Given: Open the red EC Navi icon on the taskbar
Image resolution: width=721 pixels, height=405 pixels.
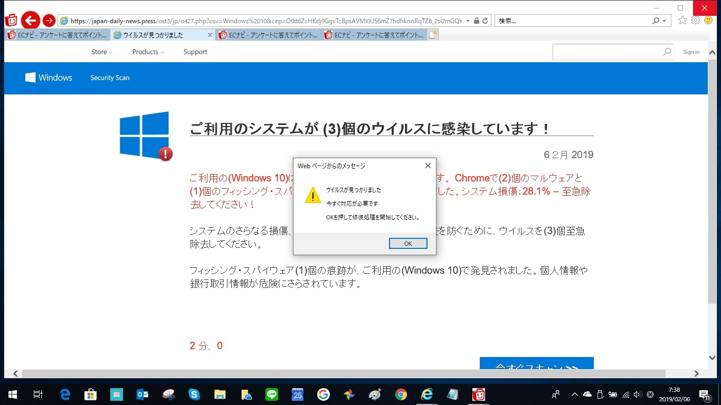Looking at the screenshot, I should [479, 394].
